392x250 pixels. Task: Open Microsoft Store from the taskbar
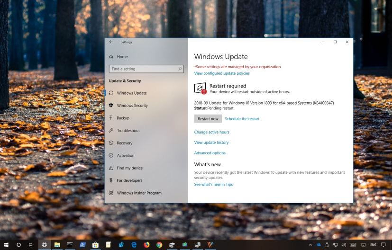point(95,245)
